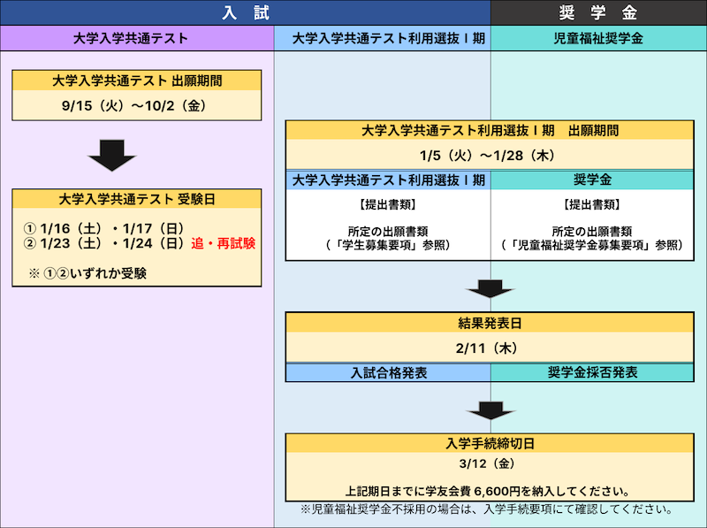
Task: Click the 9/15（火）〜10/2（金） date text
Action: click(x=134, y=105)
